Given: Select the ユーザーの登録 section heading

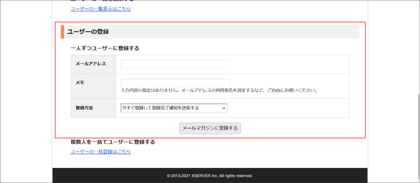Looking at the screenshot, I should point(88,32).
